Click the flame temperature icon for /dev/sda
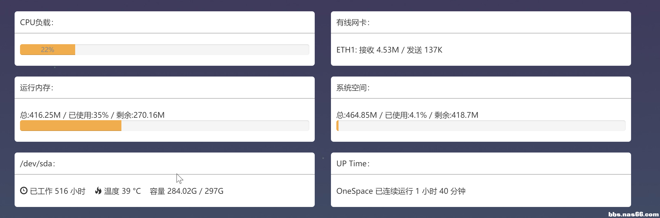Screen dimensions: 660x218 (x=98, y=191)
